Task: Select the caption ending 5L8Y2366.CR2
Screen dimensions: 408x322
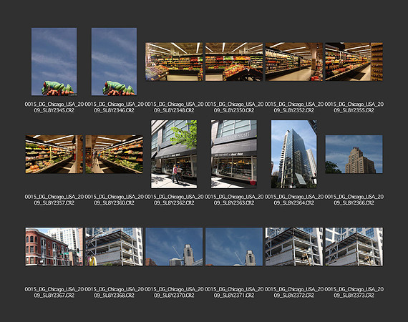Action: [x=354, y=200]
